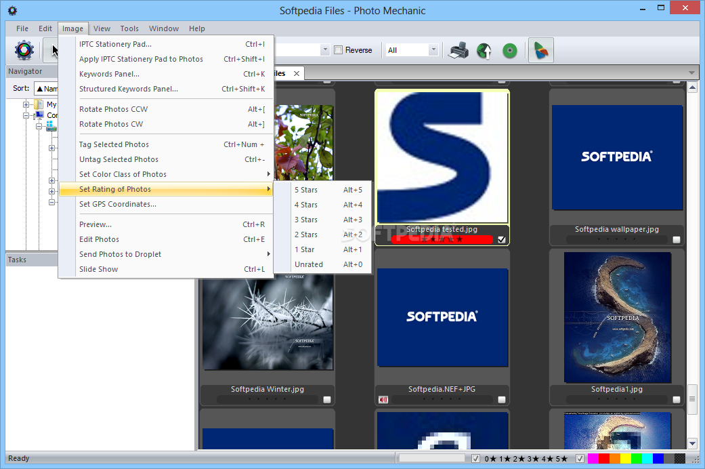This screenshot has width=705, height=469.
Task: Toggle the 5★ rating filter
Action: tap(561, 459)
